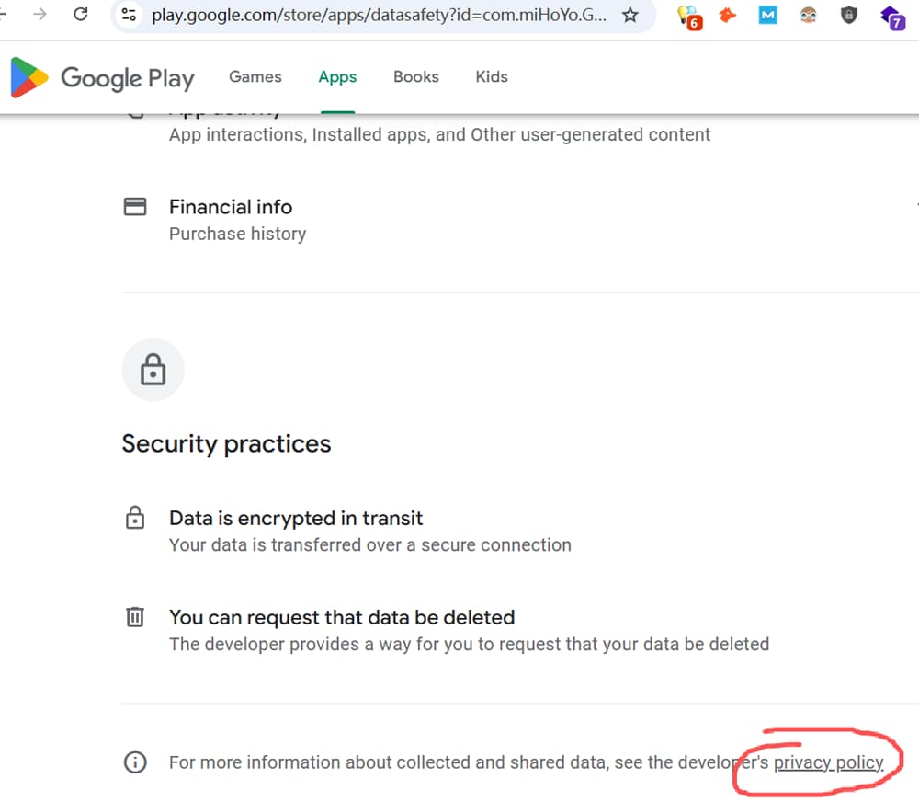Open the Games tab
This screenshot has width=919, height=802.
click(x=255, y=77)
